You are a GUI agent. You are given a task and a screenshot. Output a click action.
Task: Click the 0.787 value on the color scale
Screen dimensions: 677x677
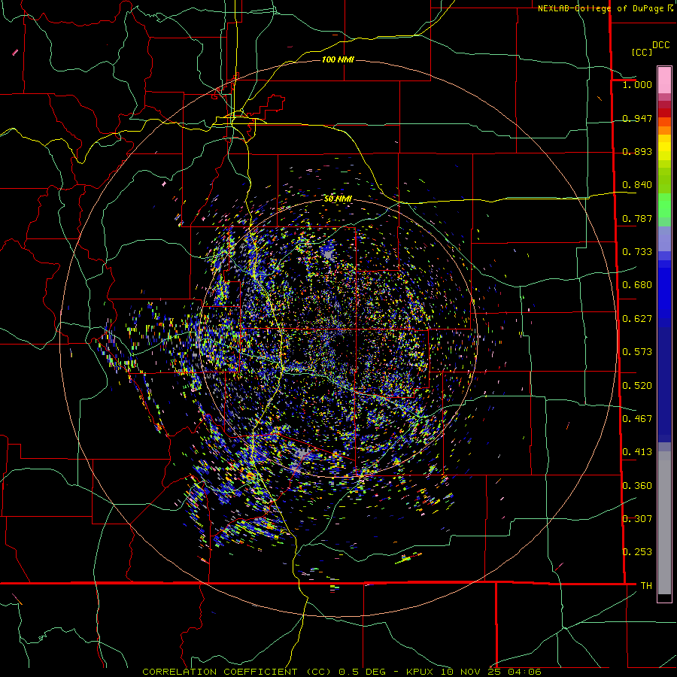tap(637, 218)
